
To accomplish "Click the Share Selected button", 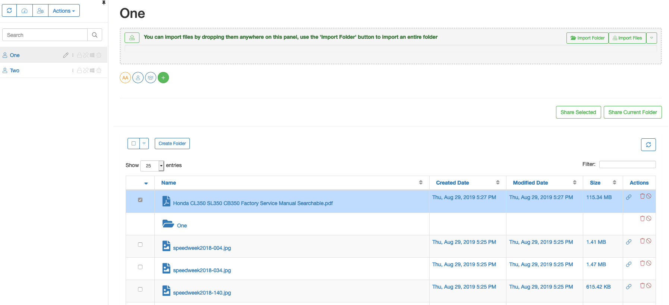I will tap(578, 112).
